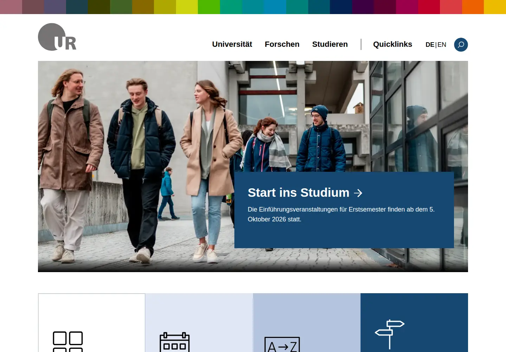
Task: Click the A→Z index icon tile
Action: click(x=307, y=323)
